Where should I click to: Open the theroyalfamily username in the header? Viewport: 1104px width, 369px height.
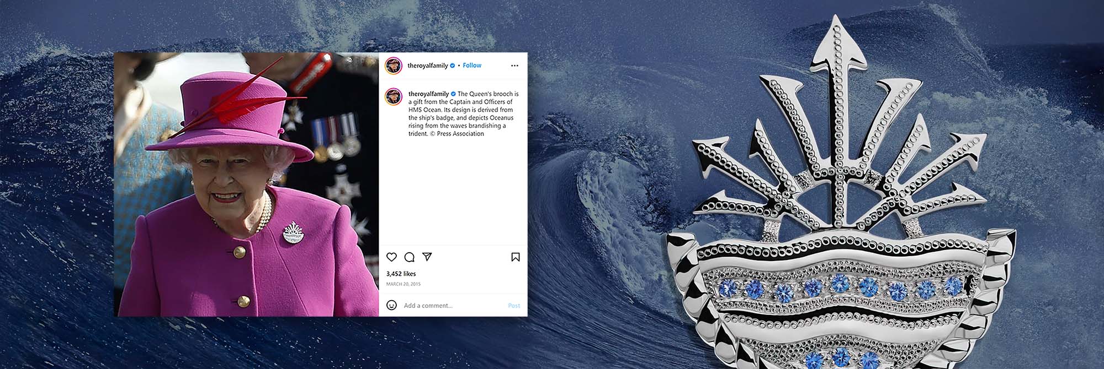pyautogui.click(x=427, y=66)
